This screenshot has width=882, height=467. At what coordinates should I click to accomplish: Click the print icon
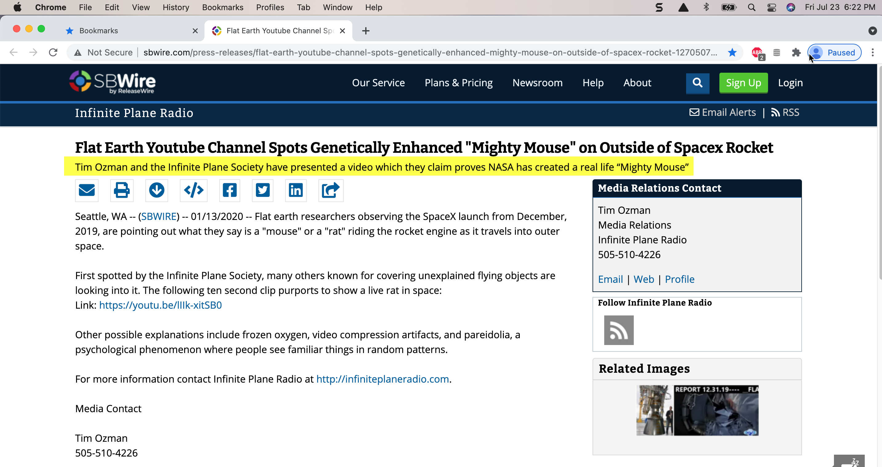click(122, 190)
